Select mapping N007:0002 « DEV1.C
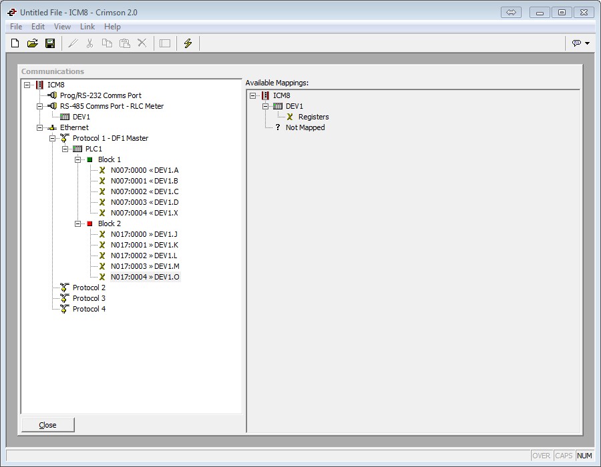This screenshot has width=601, height=467. pos(144,191)
